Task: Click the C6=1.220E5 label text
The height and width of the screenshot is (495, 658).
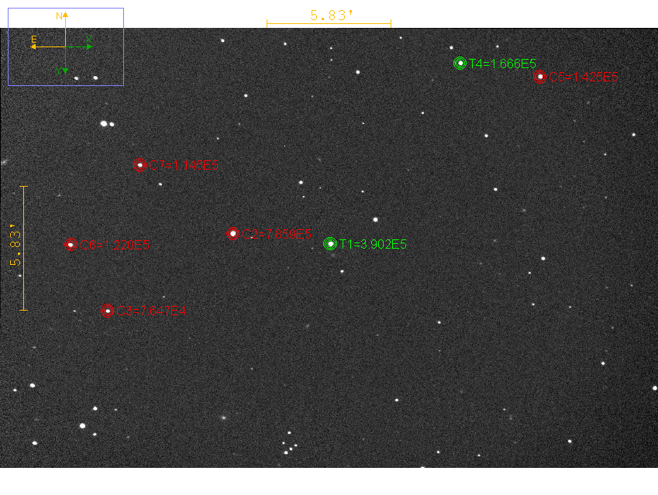Action: 114,245
